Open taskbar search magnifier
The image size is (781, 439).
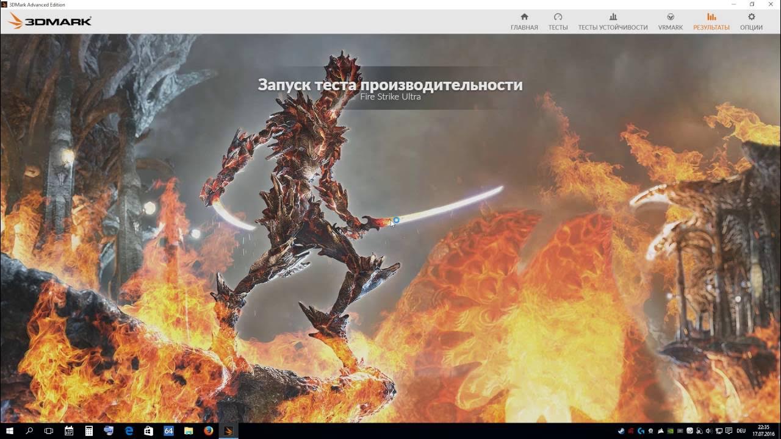[29, 430]
